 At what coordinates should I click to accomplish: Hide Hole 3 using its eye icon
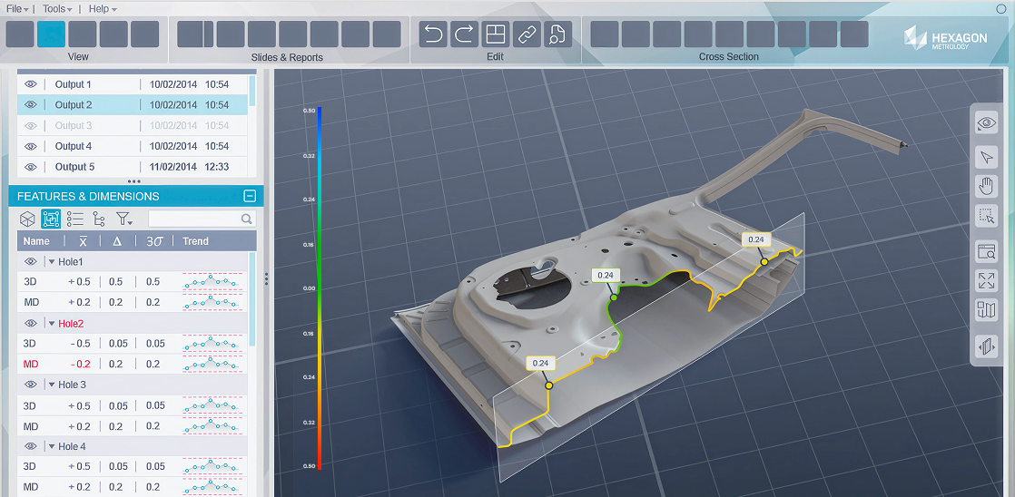[31, 385]
